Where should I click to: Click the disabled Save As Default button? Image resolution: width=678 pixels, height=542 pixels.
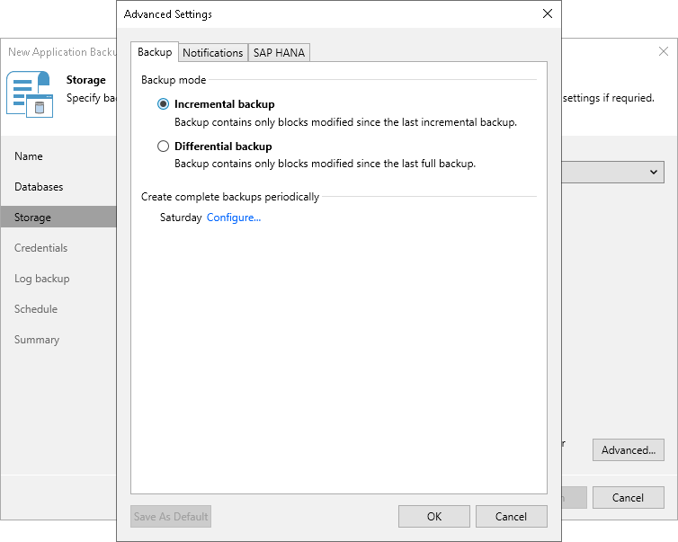tap(171, 517)
